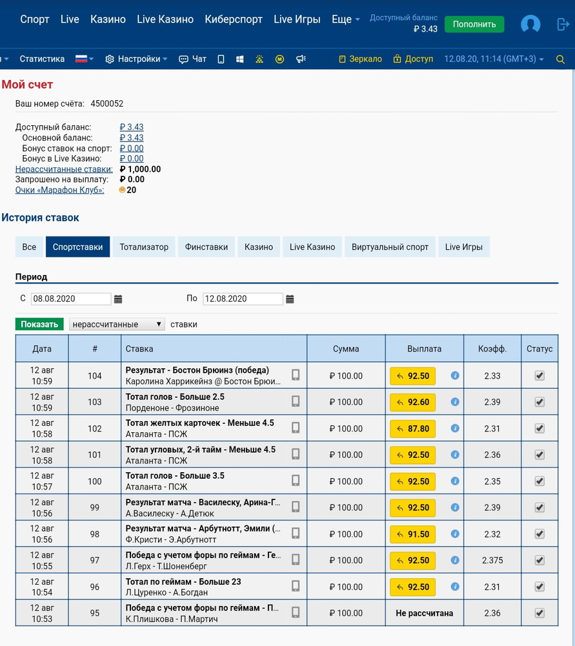The width and height of the screenshot is (575, 646).
Task: Open the 'Еще' menu dropdown
Action: pos(345,19)
